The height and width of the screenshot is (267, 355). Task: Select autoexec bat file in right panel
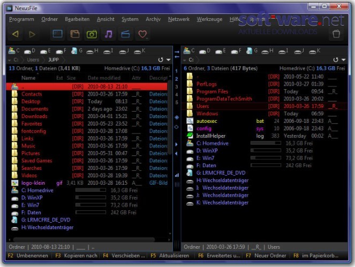point(264,121)
